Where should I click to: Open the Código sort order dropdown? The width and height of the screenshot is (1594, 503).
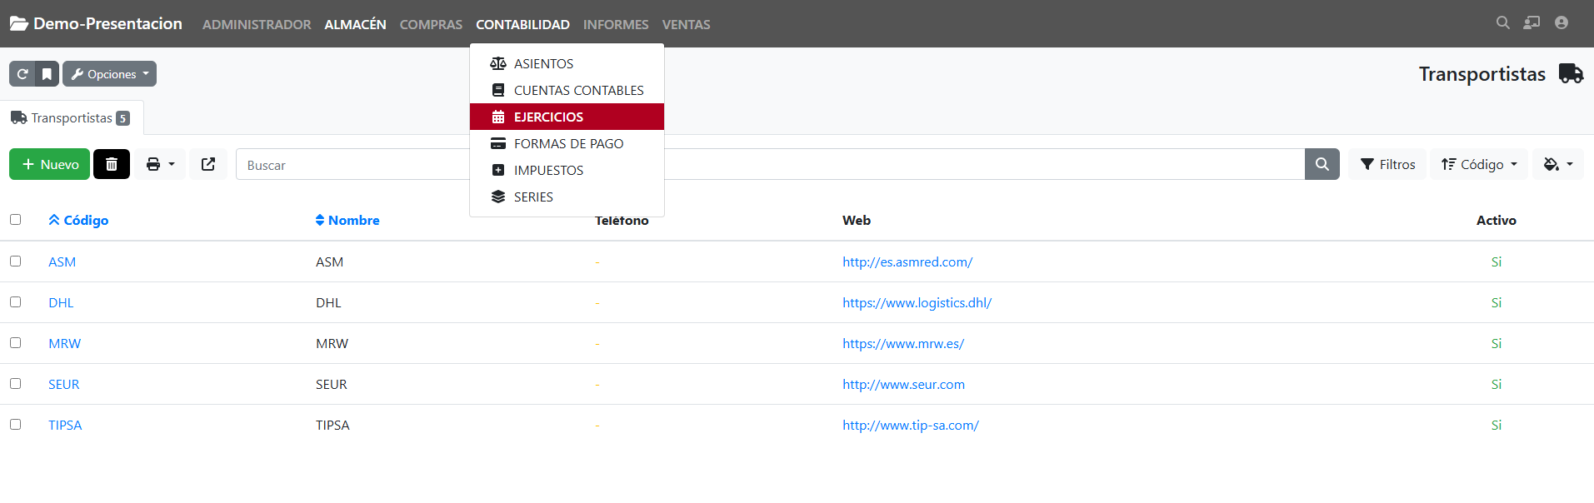pyautogui.click(x=1479, y=165)
